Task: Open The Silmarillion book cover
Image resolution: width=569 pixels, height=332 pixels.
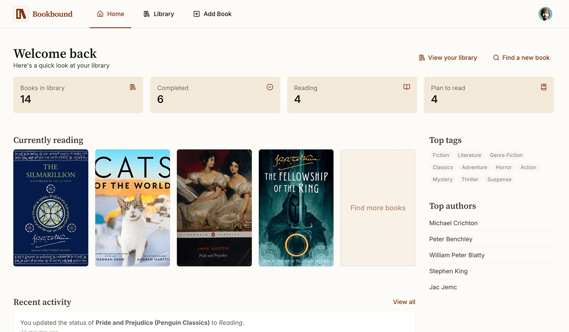Action: pyautogui.click(x=51, y=208)
